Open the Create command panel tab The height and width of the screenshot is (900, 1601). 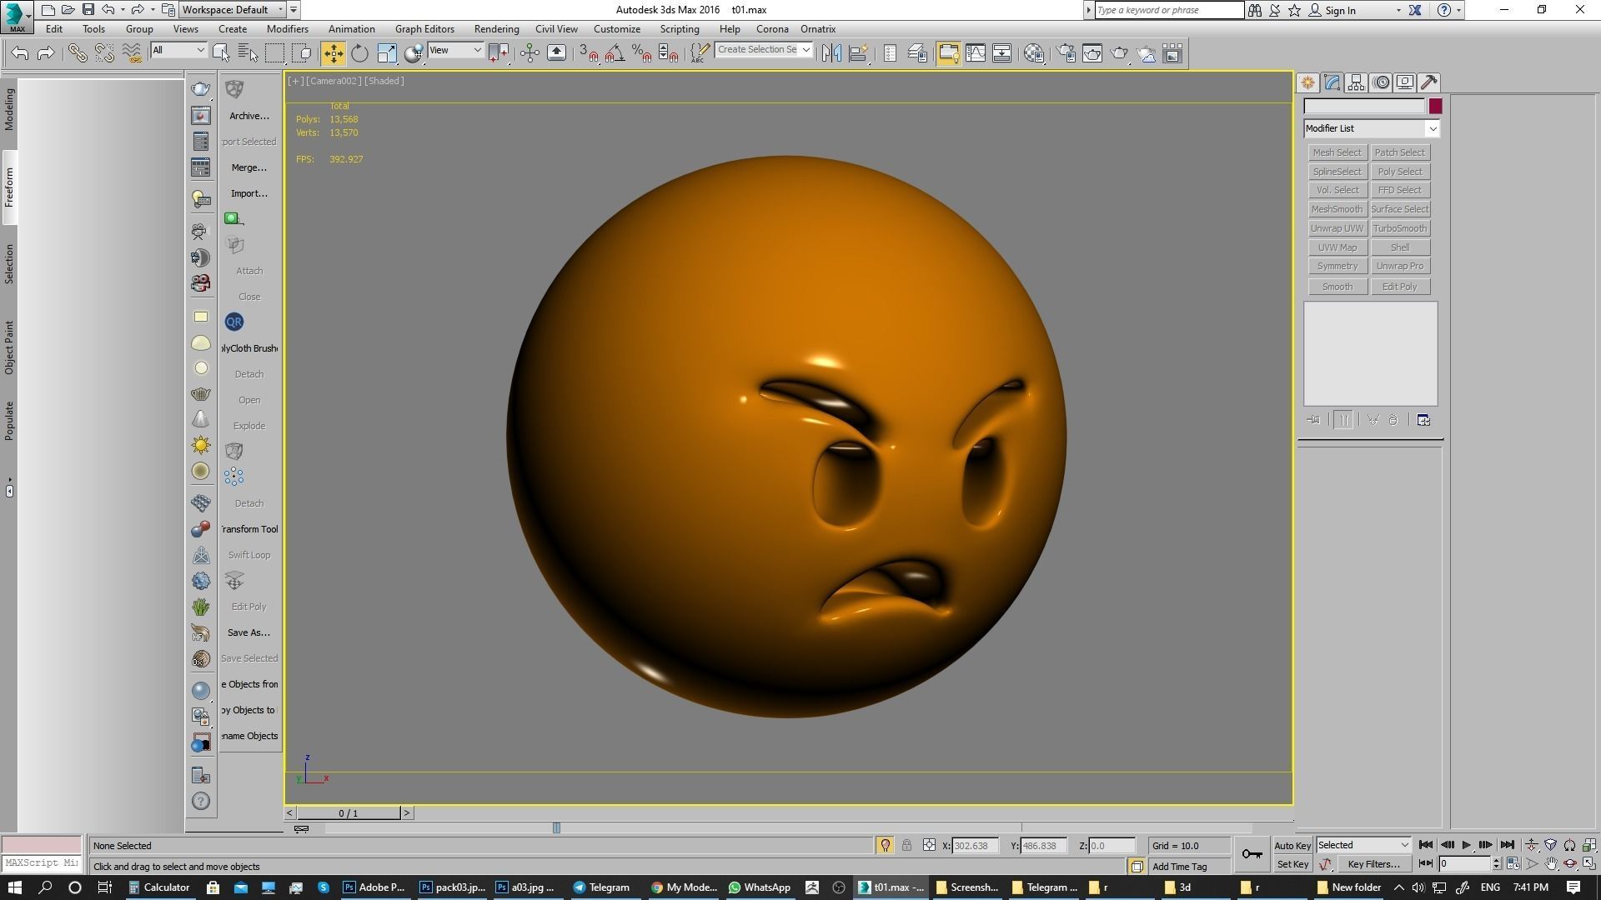click(1307, 82)
